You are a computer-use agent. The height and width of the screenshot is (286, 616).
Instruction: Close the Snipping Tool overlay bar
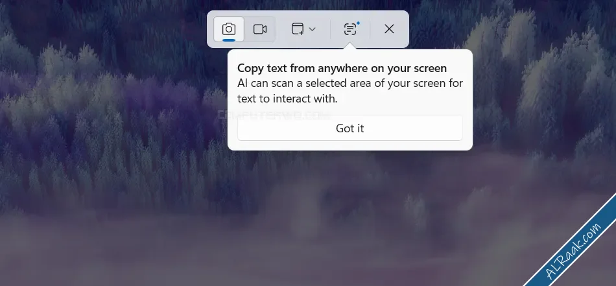pyautogui.click(x=389, y=29)
